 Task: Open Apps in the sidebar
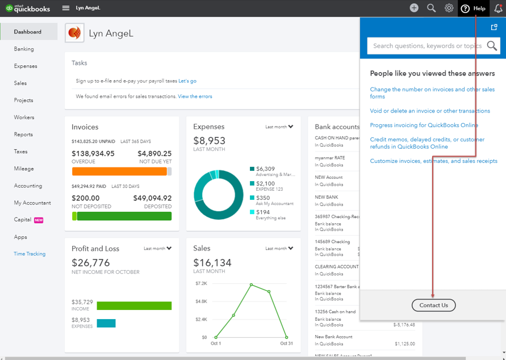pos(20,237)
